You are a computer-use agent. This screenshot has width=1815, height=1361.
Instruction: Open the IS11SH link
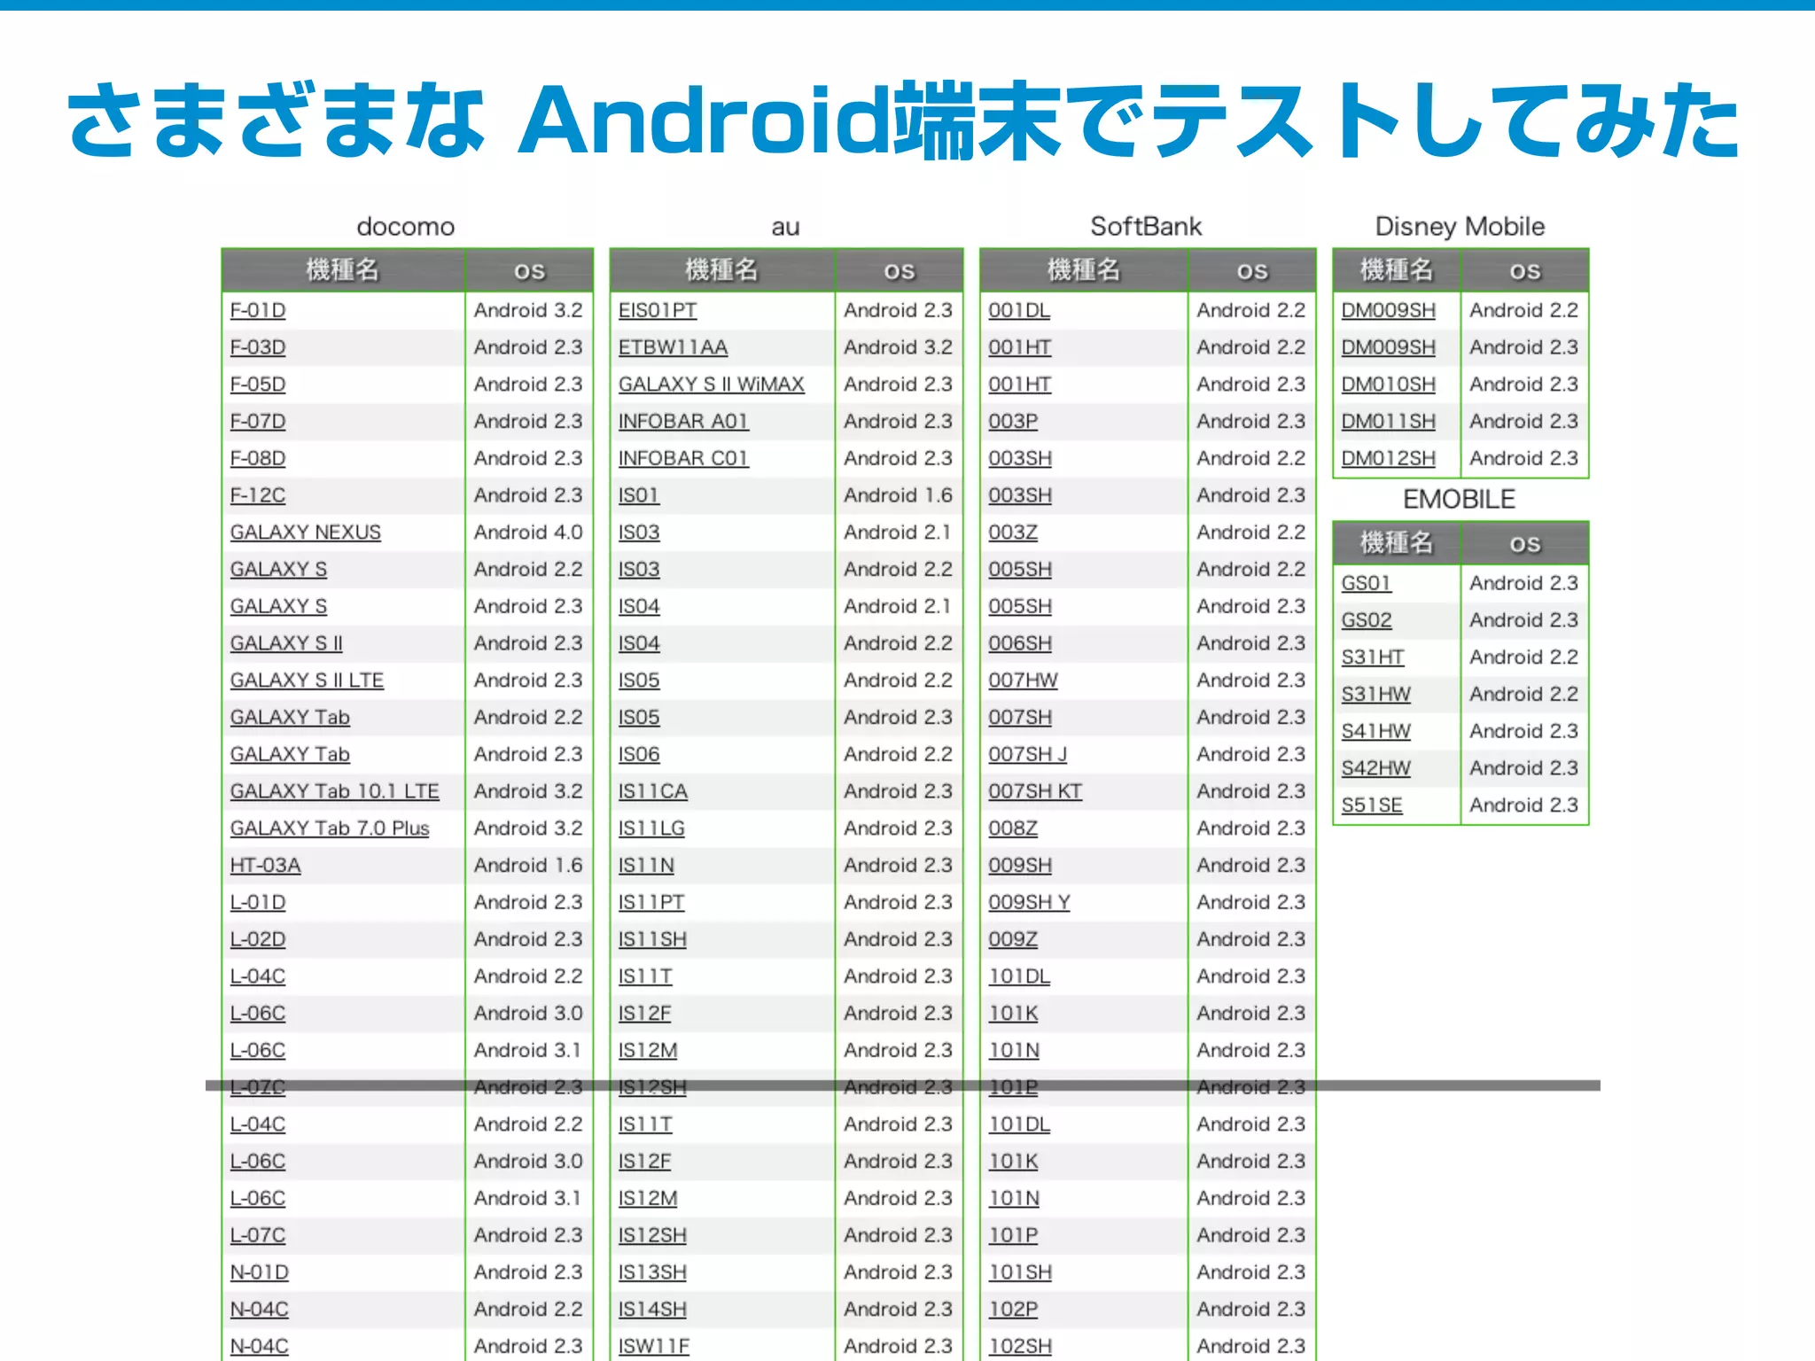[x=652, y=939]
